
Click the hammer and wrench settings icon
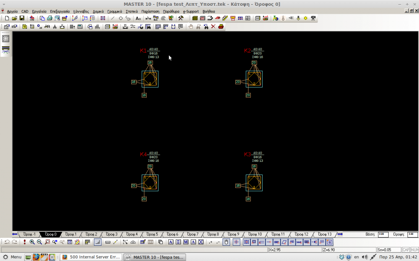pos(181,18)
